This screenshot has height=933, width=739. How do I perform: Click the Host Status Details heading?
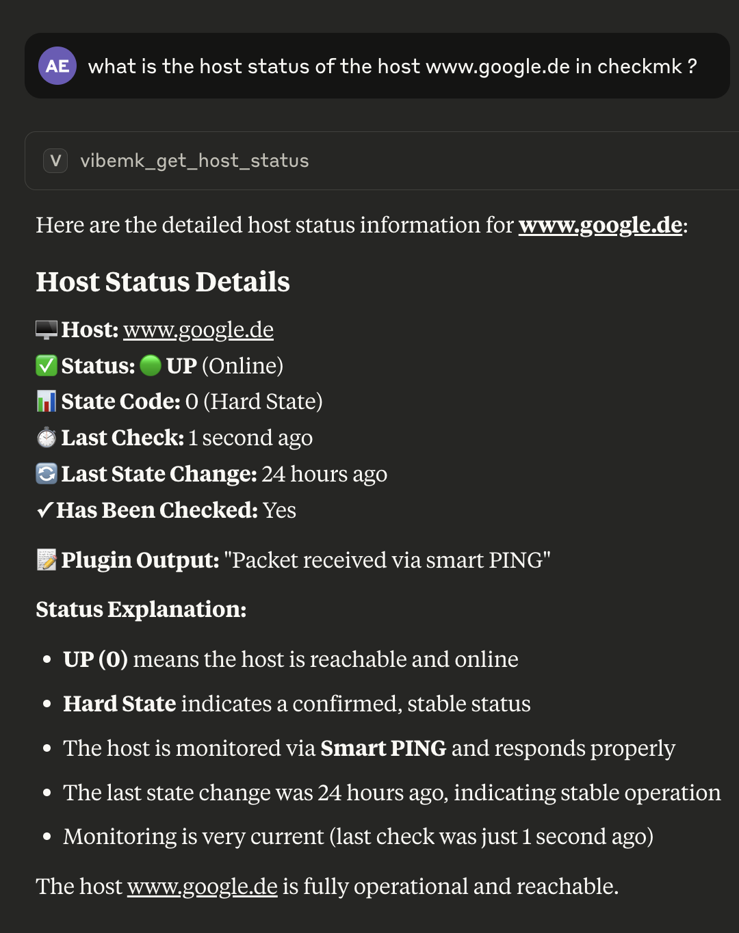point(163,282)
